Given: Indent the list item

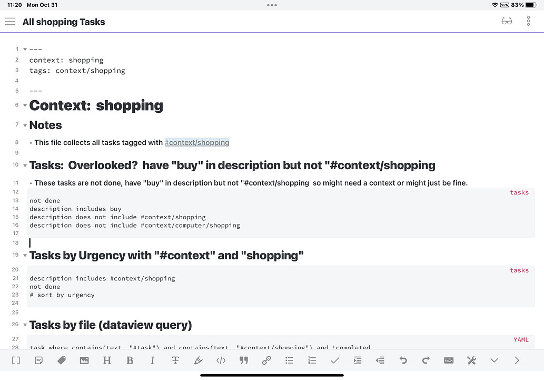Looking at the screenshot, I should (358, 360).
